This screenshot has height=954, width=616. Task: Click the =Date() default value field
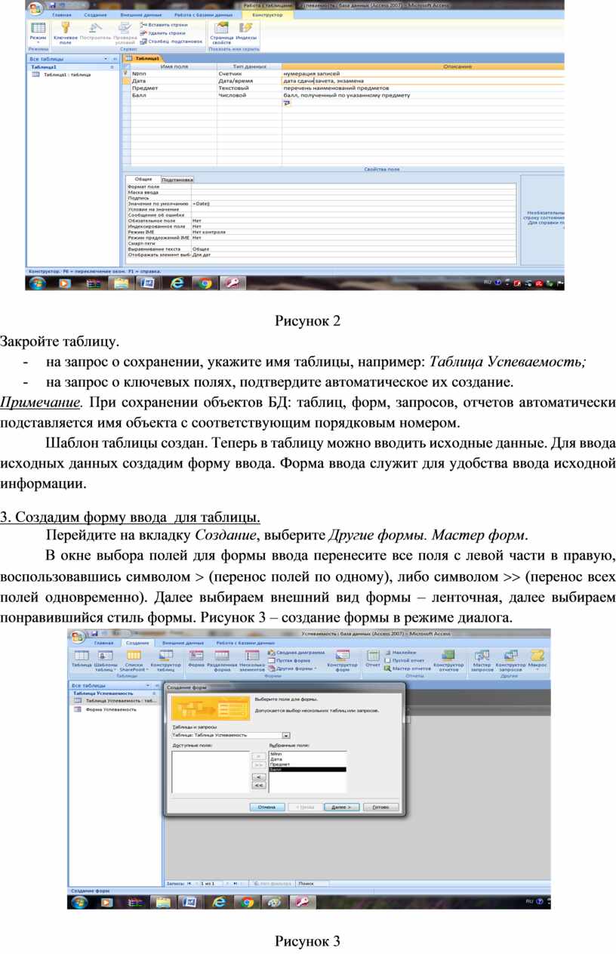coord(353,204)
